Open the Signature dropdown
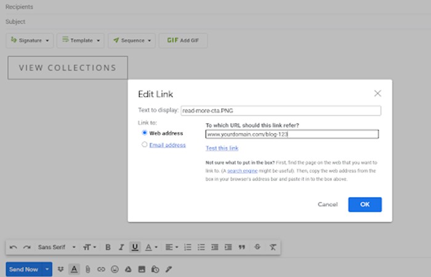Viewport: 431px width, 277px height. coord(30,41)
